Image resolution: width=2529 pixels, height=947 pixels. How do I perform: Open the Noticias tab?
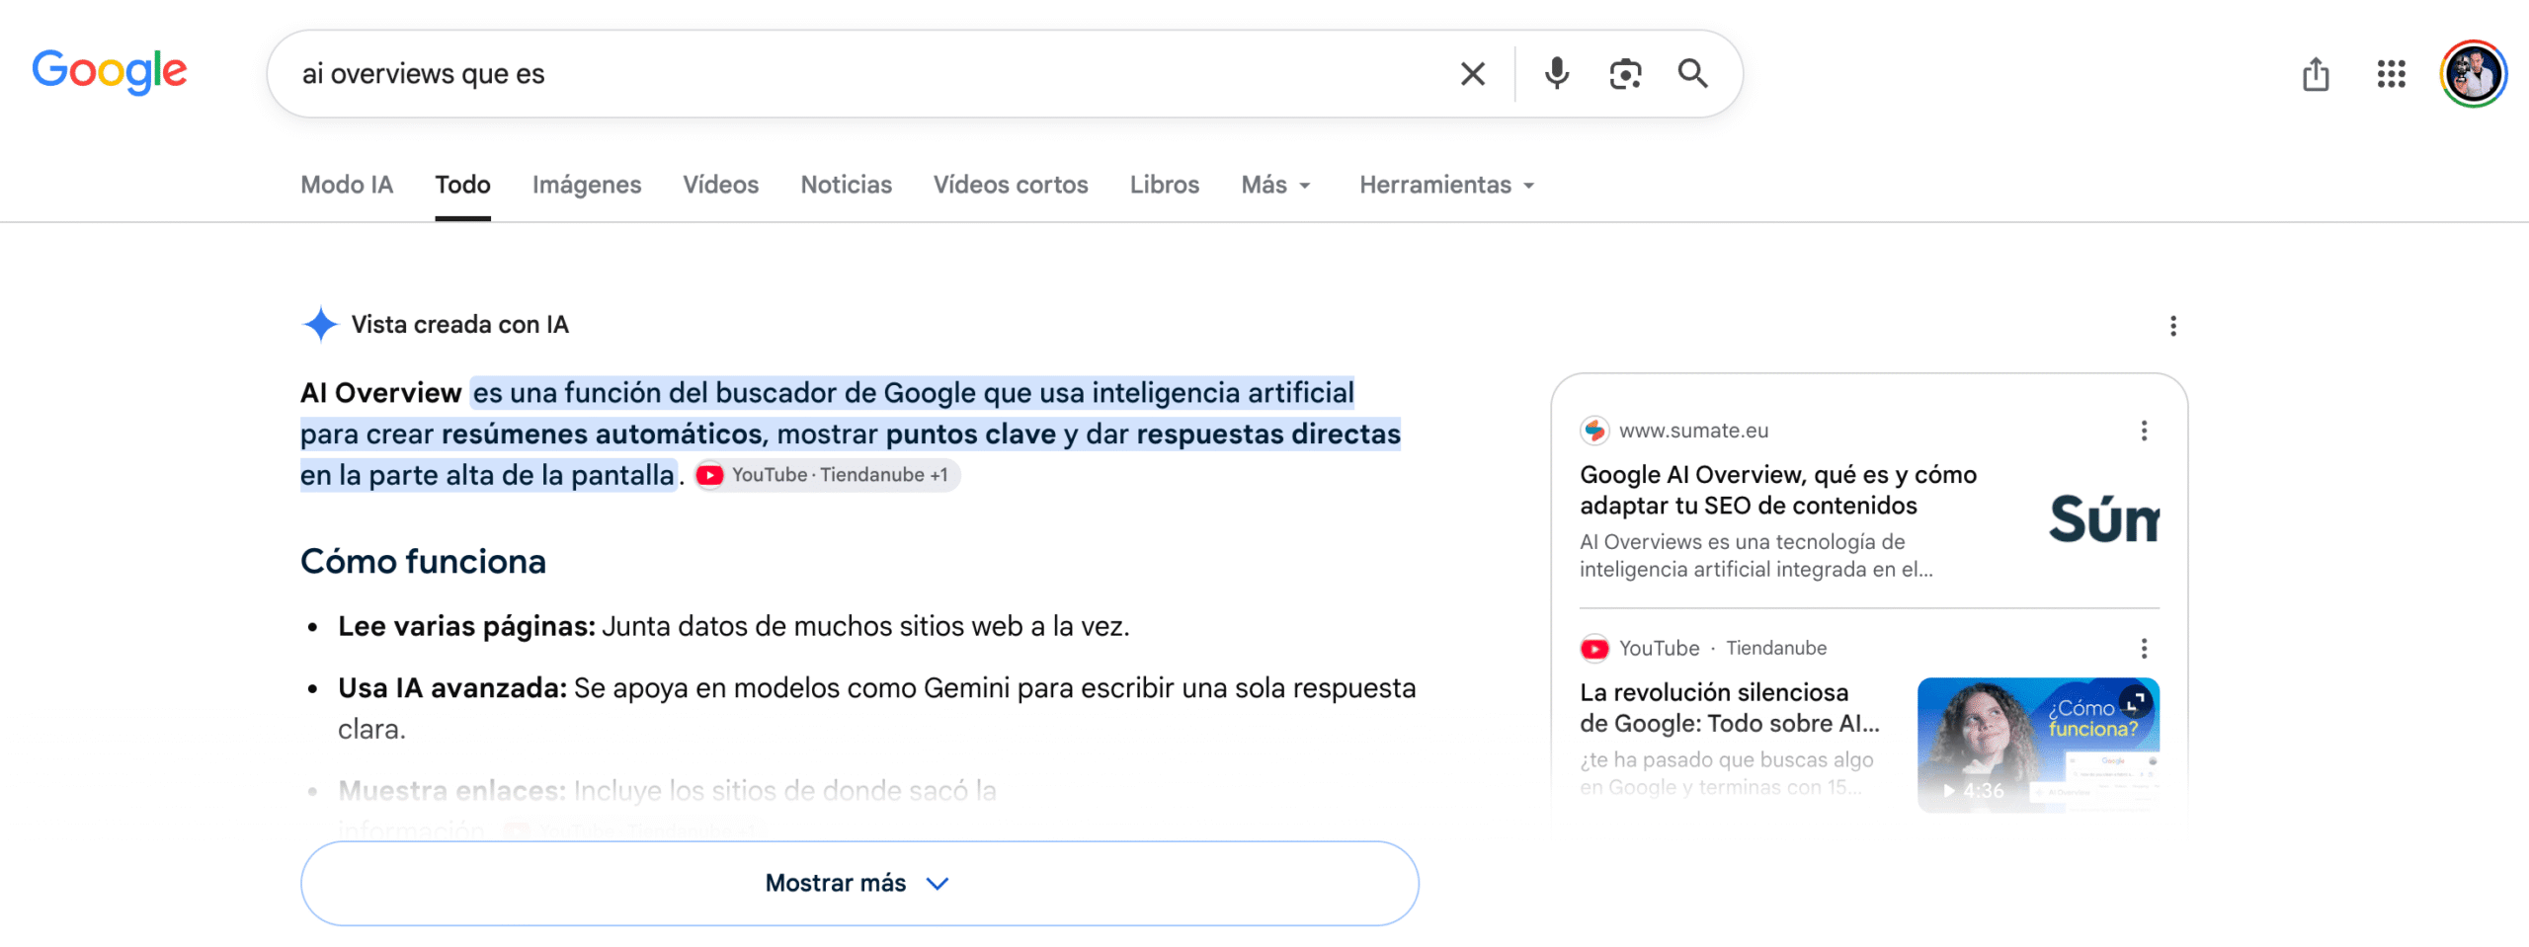pos(846,185)
